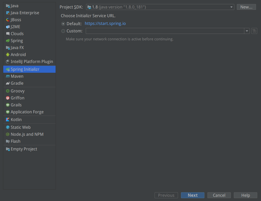The width and height of the screenshot is (261, 201).
Task: Click the J2ME icon
Action: (x=8, y=27)
